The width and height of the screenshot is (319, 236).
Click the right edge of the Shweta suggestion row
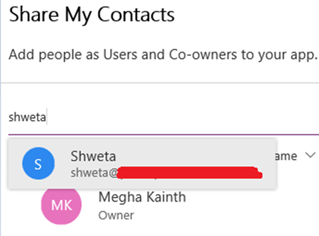coord(268,164)
